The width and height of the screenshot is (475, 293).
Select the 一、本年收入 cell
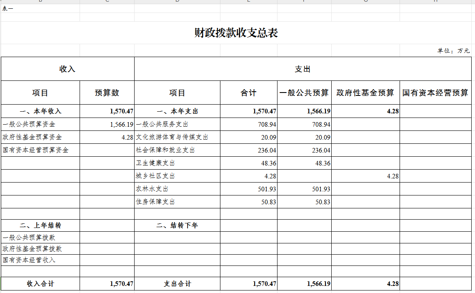pos(40,111)
